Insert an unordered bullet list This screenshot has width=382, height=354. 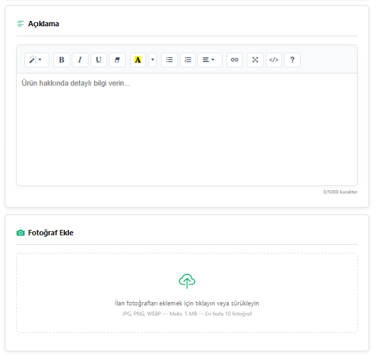pos(169,60)
